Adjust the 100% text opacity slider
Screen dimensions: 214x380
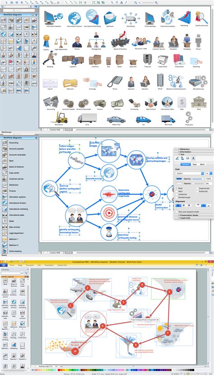[x=198, y=179]
